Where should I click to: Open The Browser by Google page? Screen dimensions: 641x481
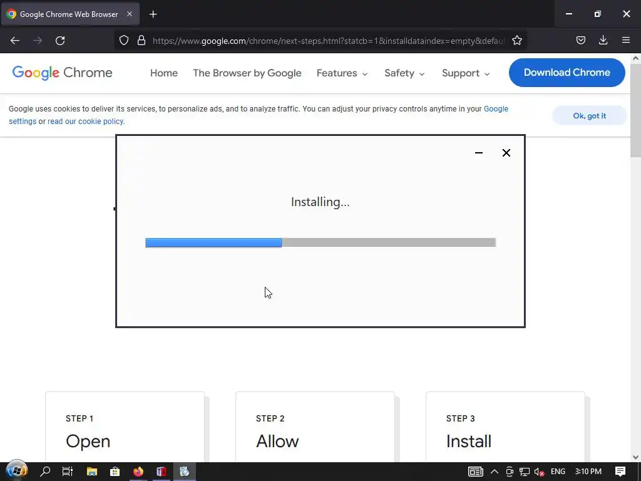coord(247,73)
